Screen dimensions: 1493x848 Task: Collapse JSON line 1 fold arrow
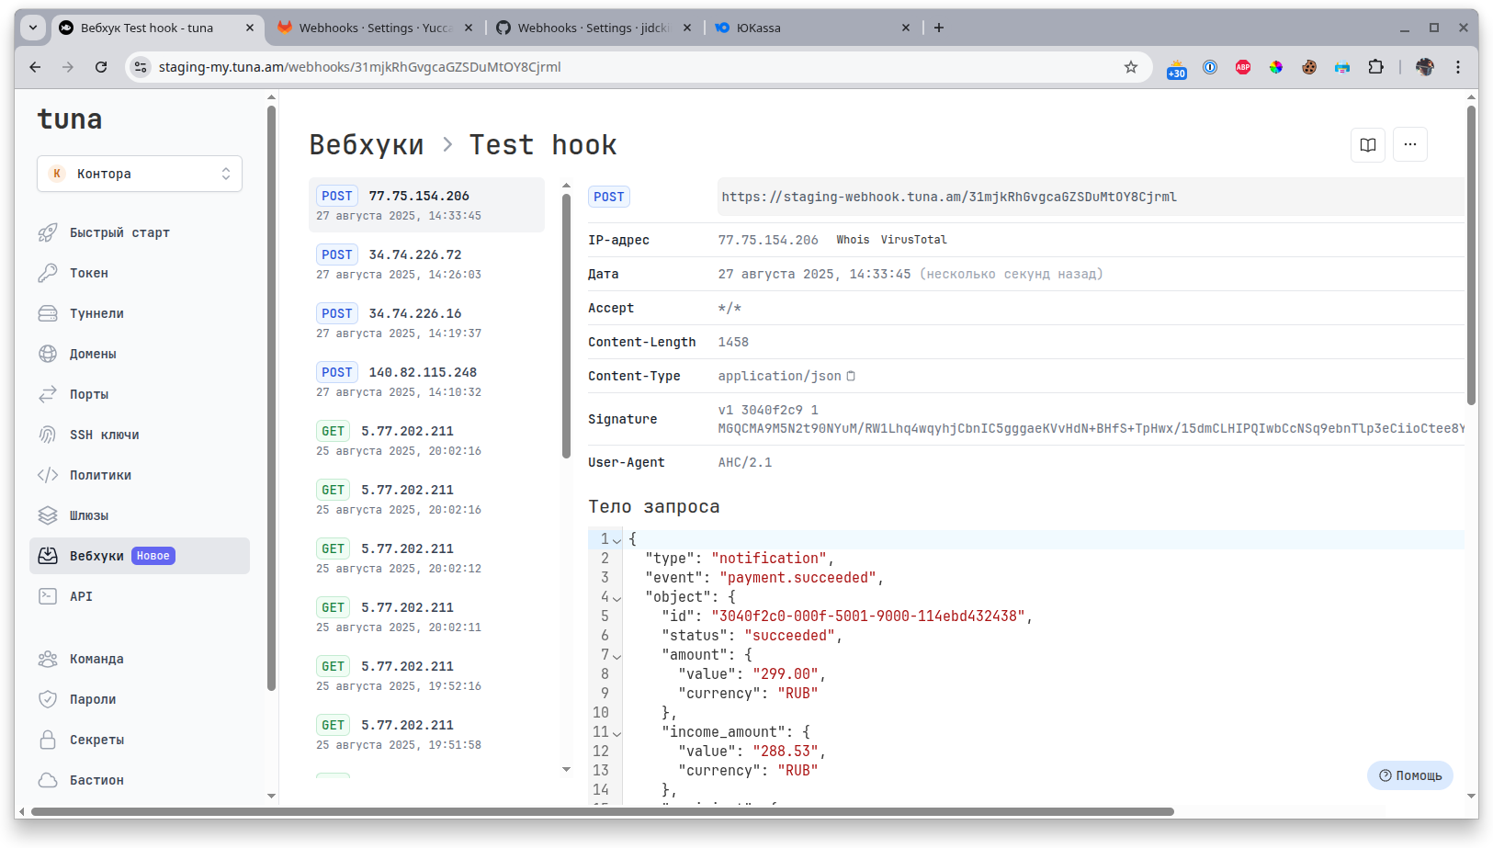(x=617, y=540)
